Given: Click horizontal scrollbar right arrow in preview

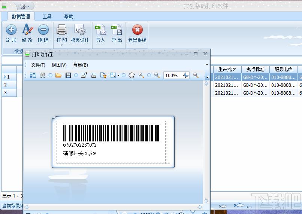Looking at the screenshot, I should coord(200,207).
